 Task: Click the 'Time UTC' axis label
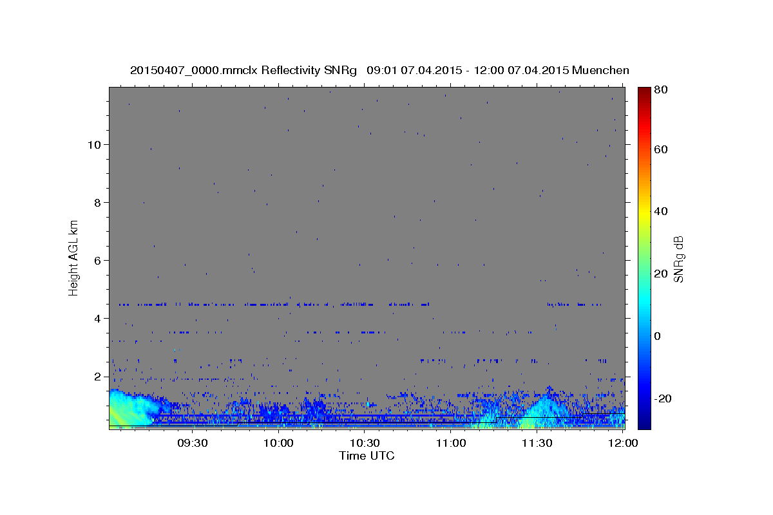coord(367,456)
